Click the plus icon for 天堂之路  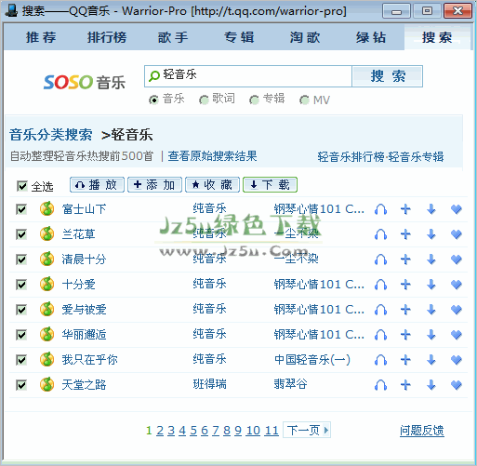[405, 385]
